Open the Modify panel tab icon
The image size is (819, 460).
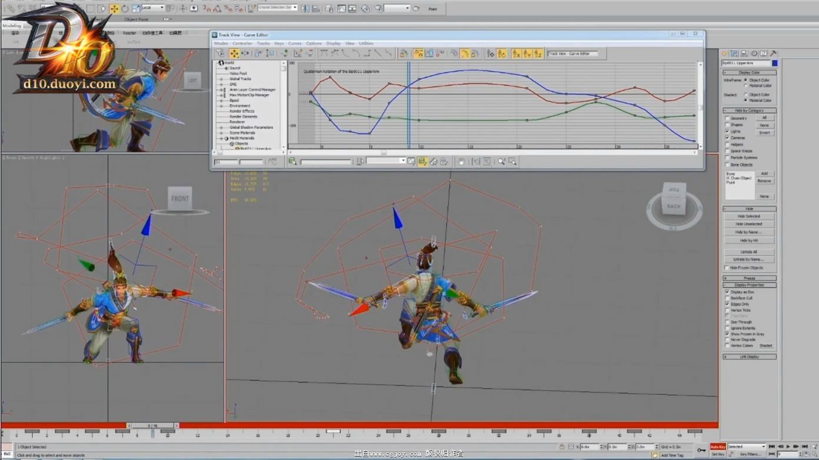click(734, 53)
